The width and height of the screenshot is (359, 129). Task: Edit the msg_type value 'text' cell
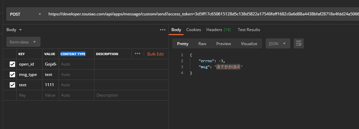pos(51,75)
